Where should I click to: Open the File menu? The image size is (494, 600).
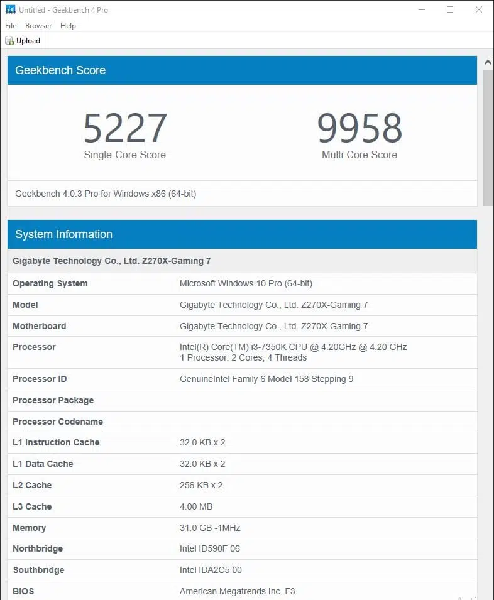pyautogui.click(x=11, y=26)
